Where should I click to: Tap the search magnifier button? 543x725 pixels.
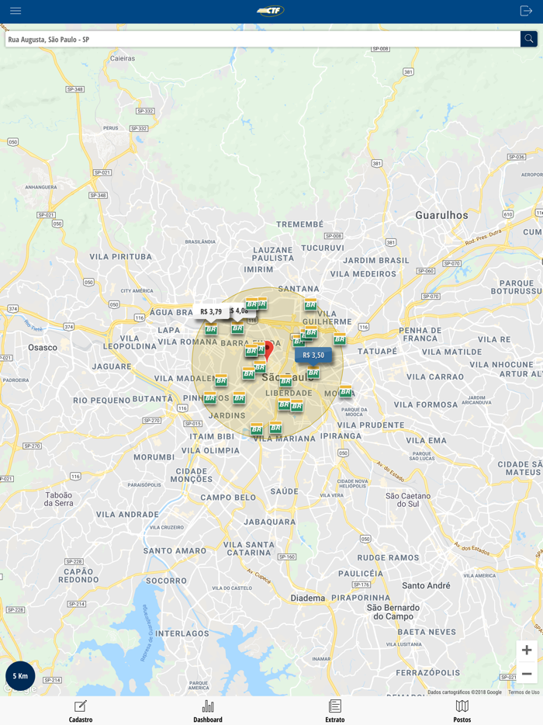tap(529, 39)
